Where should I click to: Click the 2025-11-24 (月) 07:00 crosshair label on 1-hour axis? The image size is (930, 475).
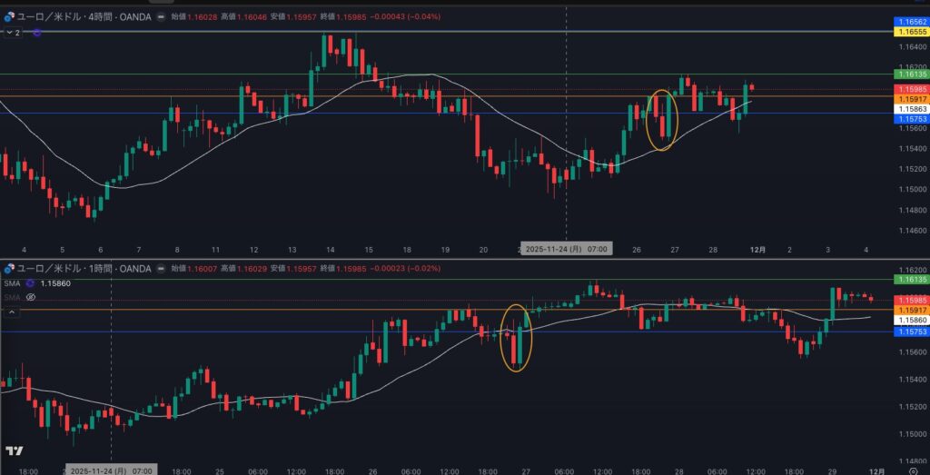111,470
